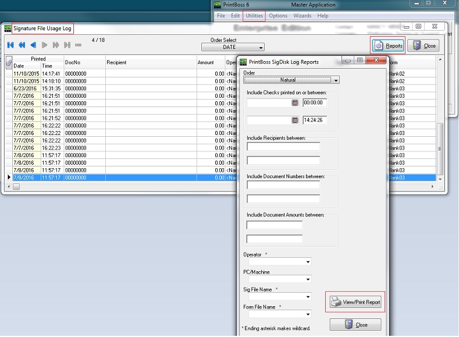Open the Order Select DATE dropdown

[233, 47]
